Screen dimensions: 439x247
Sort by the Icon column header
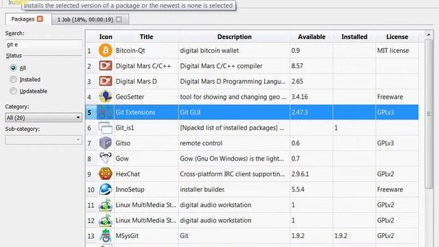[x=106, y=36]
